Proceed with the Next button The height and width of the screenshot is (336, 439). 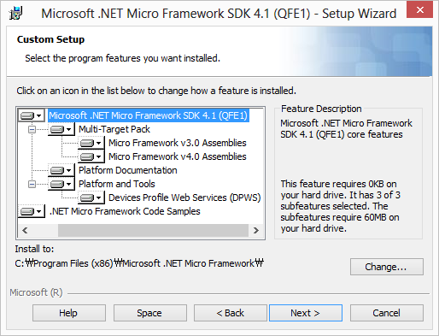tap(306, 313)
